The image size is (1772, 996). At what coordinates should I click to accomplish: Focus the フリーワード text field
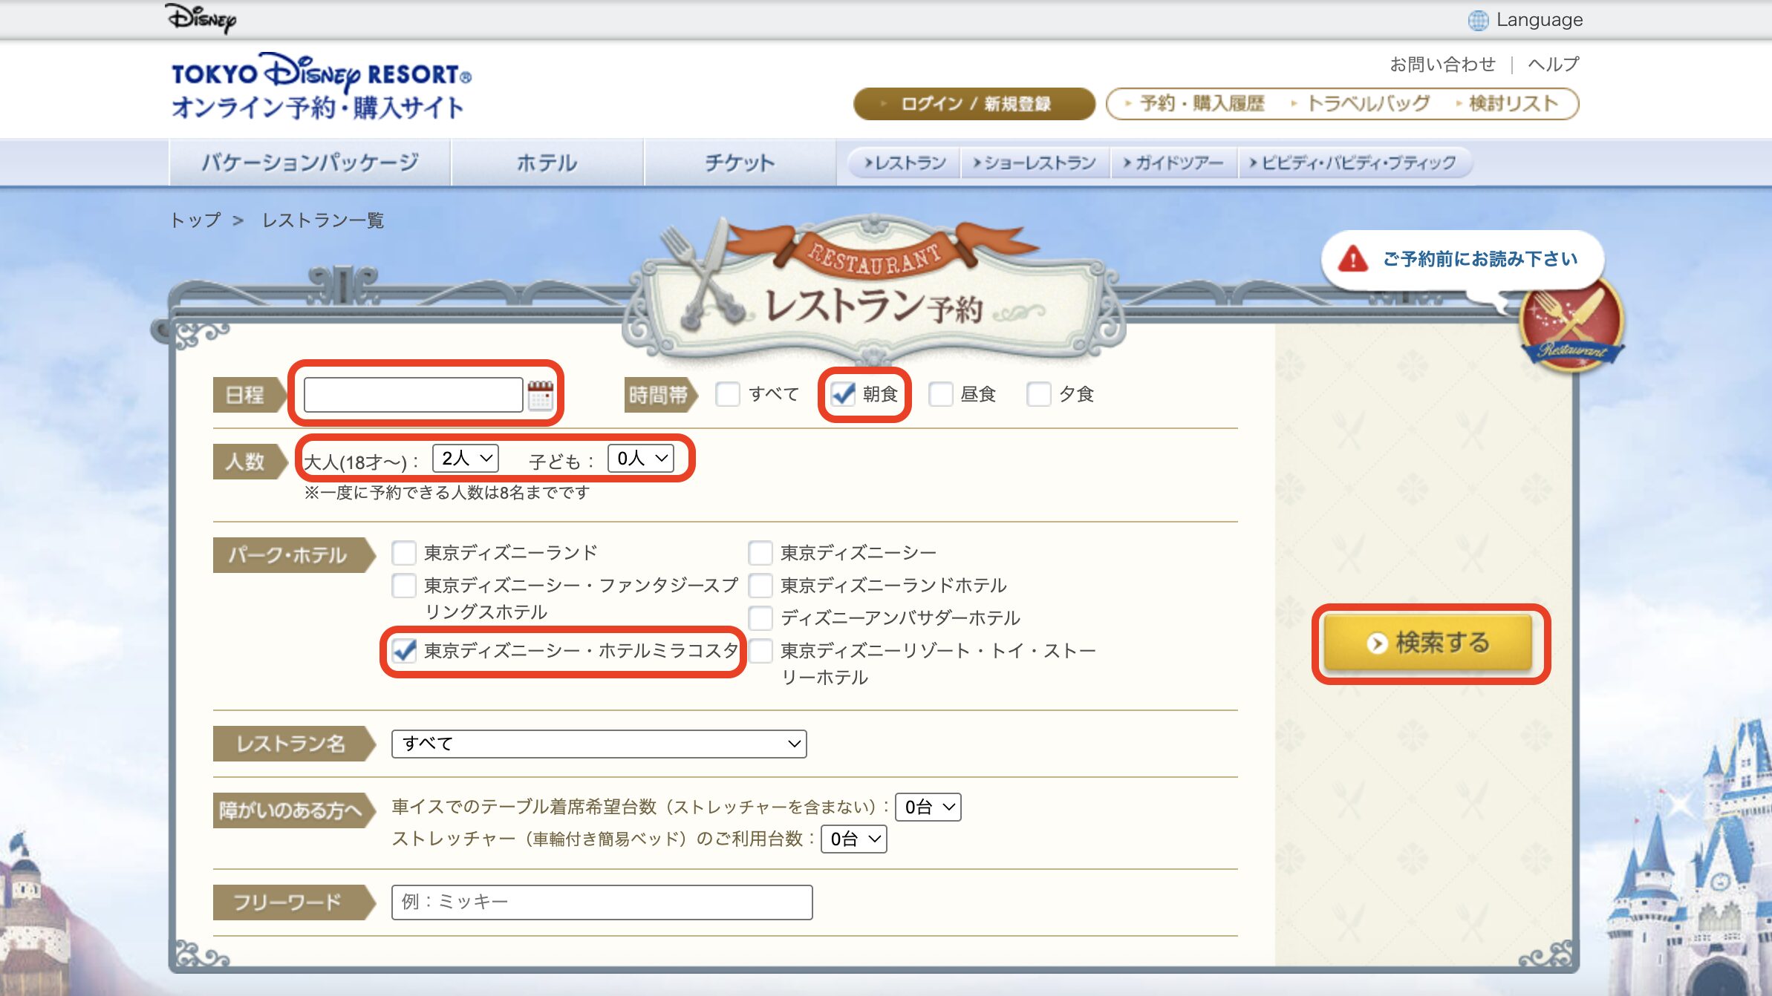[x=602, y=902]
